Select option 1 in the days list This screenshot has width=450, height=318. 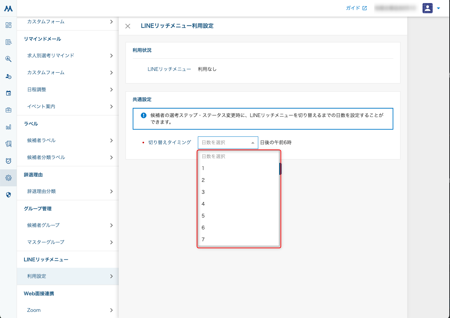pos(203,168)
